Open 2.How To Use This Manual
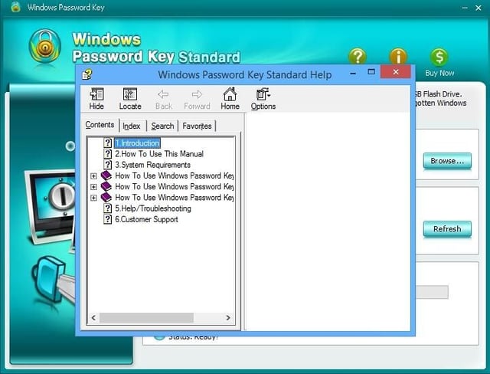Screen dimensions: 490x374 (x=159, y=154)
